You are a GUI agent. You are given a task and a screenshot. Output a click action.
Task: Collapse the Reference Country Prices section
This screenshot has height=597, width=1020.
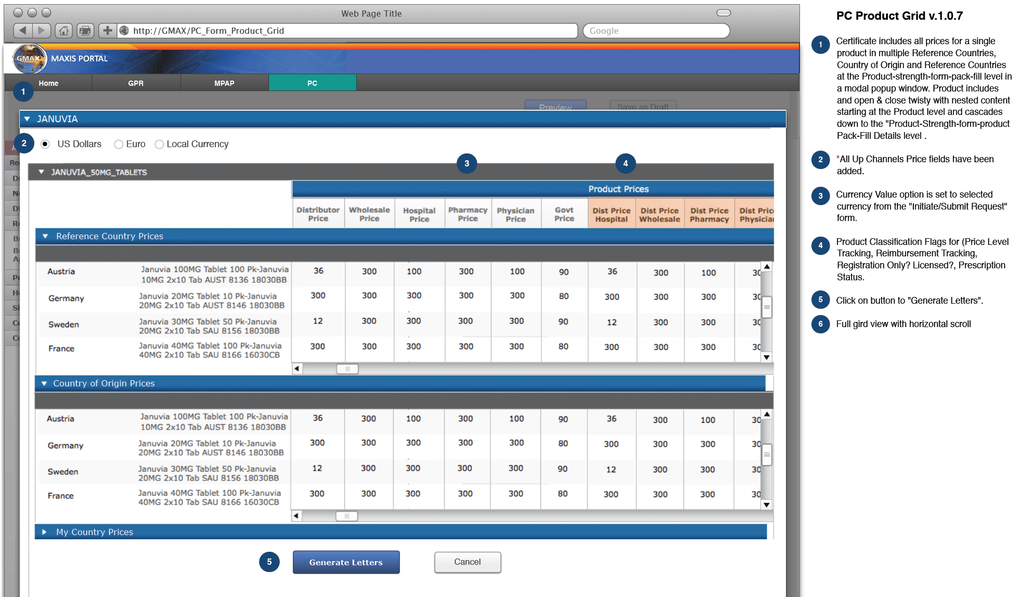(45, 236)
